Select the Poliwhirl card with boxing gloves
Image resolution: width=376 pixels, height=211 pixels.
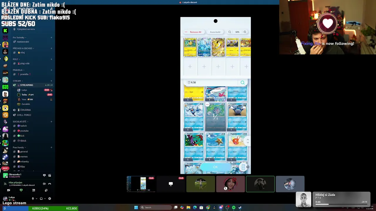click(237, 117)
